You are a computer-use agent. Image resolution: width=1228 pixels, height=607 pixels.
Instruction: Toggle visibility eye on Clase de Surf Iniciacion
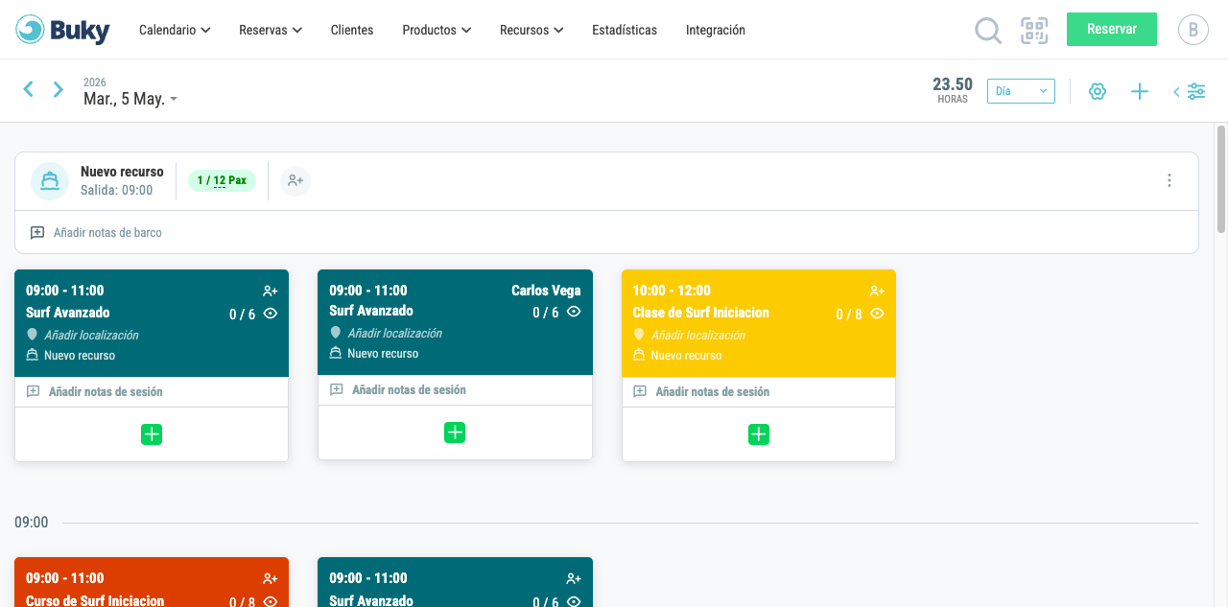(x=877, y=313)
